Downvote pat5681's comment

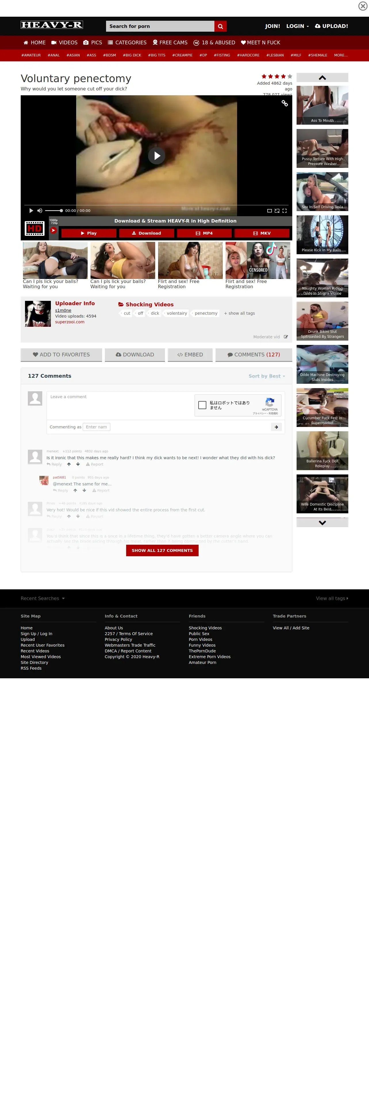point(84,490)
